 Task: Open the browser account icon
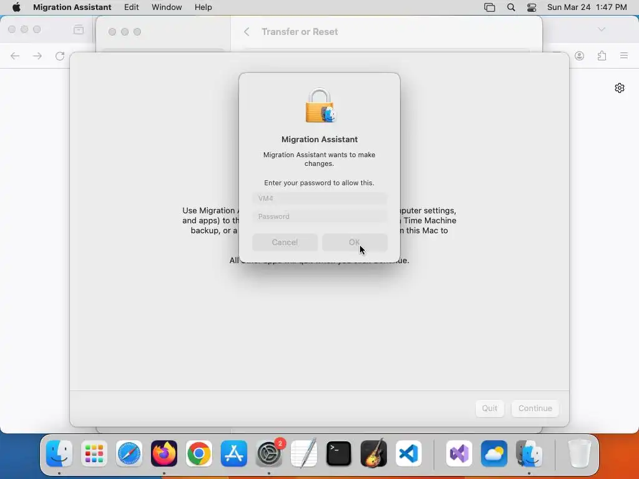click(x=580, y=56)
